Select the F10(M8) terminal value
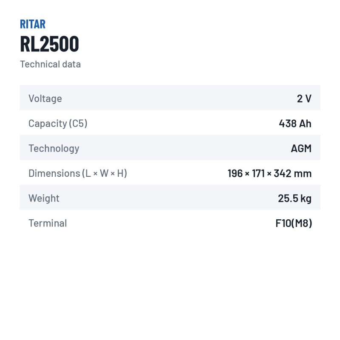The image size is (340, 340). pos(294,223)
